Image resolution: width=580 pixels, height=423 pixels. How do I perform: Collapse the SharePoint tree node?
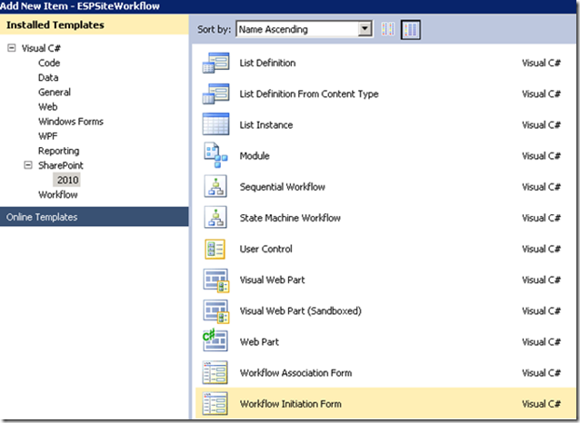point(28,165)
